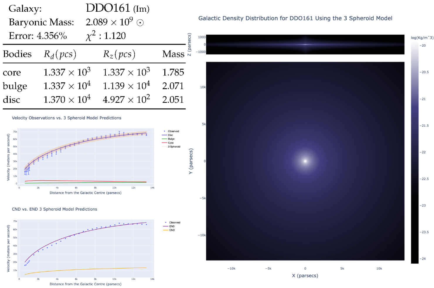Click the density colorbar gradient
The width and height of the screenshot is (434, 288).
coord(415,153)
